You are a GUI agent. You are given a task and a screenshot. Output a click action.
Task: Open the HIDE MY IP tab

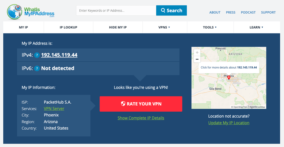click(x=118, y=27)
